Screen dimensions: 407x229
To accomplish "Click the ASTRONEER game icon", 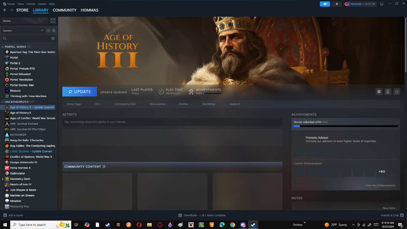I will click(x=7, y=135).
